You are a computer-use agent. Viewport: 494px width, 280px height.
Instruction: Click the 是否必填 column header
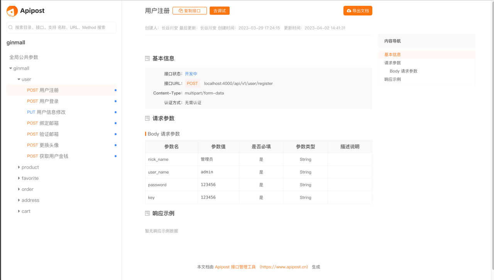pyautogui.click(x=261, y=147)
